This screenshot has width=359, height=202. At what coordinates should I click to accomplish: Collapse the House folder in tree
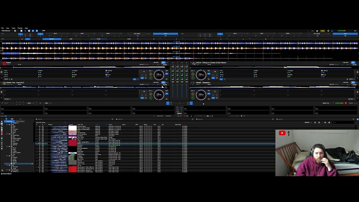(x=7, y=125)
